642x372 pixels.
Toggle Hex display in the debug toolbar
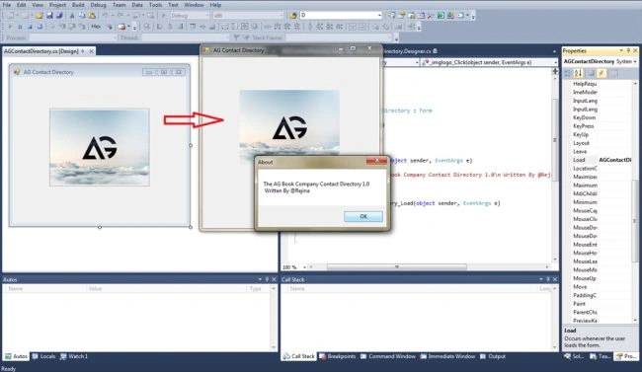pos(96,27)
